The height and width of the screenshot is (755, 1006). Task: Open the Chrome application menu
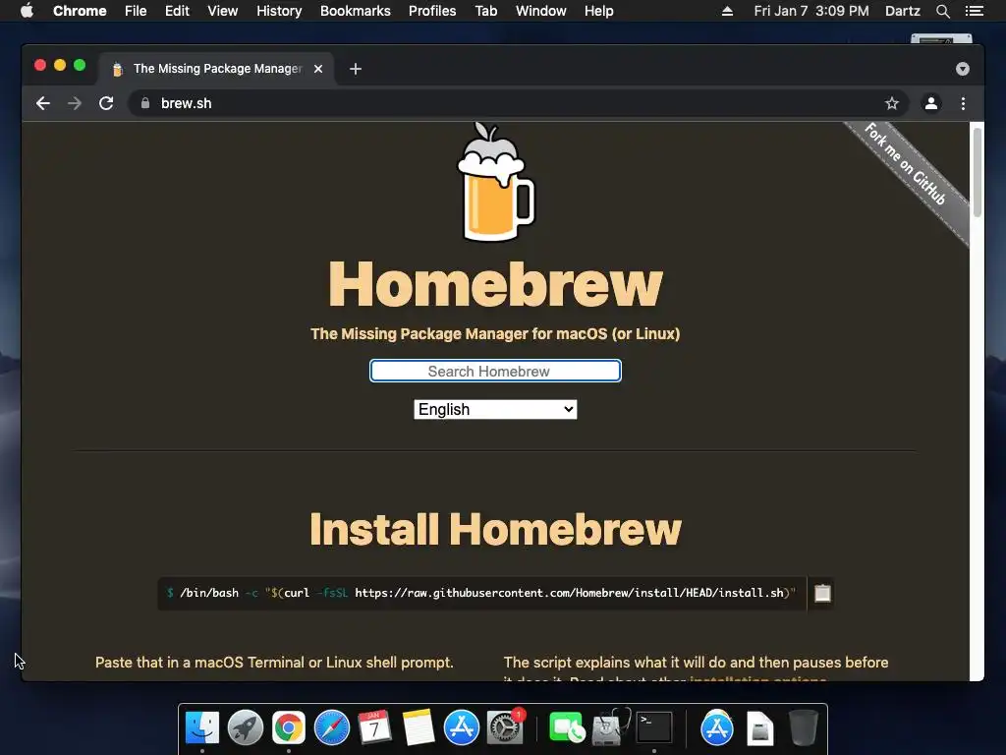(x=80, y=11)
